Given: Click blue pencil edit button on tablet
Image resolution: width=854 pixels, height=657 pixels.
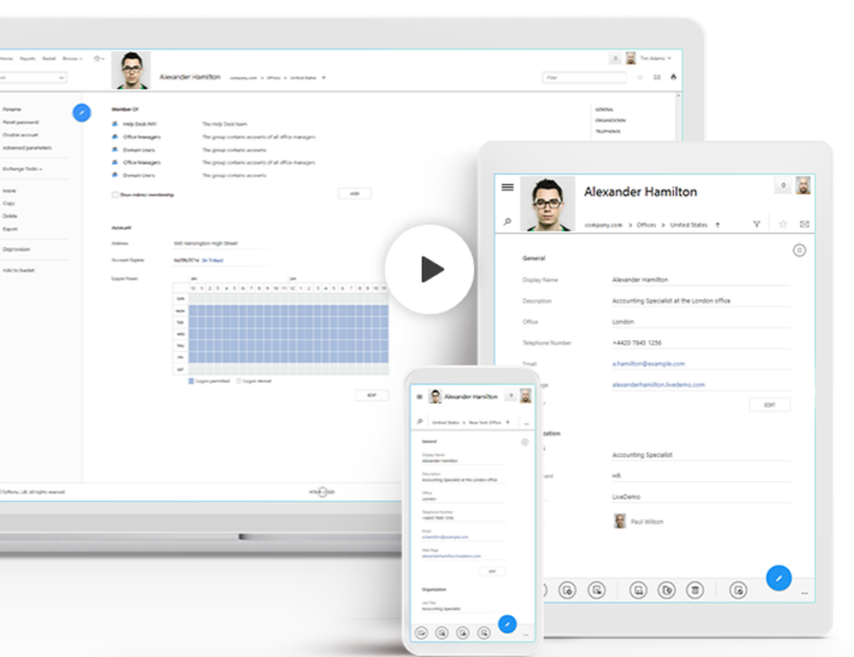Looking at the screenshot, I should click(779, 578).
